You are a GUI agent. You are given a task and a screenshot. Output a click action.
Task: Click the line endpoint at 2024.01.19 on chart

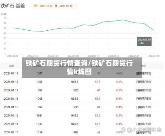coord(154,30)
